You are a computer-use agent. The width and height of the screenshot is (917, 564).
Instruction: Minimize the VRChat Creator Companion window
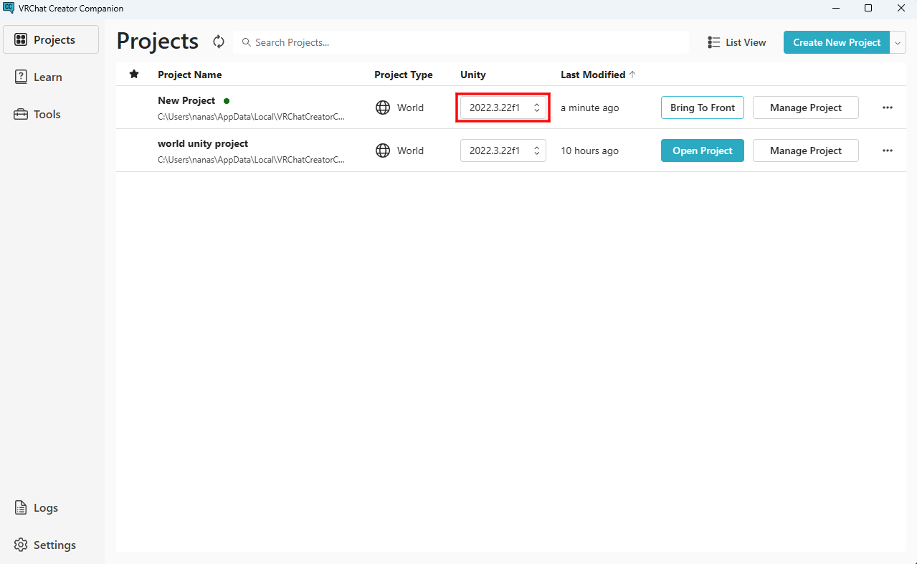[x=836, y=8]
